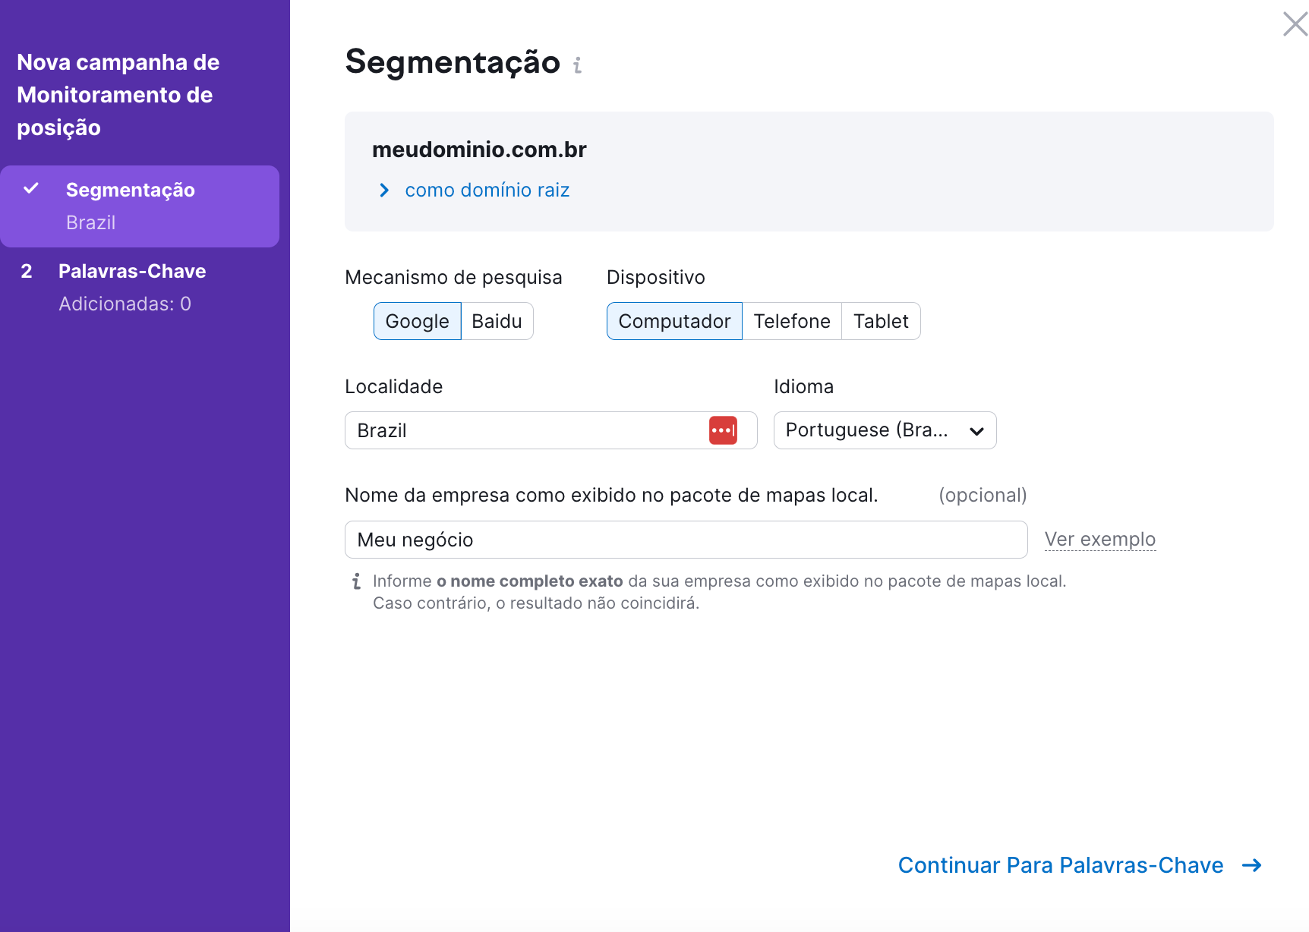Click the checkmark icon beside the Segmentação step
This screenshot has height=932, width=1309.
[x=30, y=189]
